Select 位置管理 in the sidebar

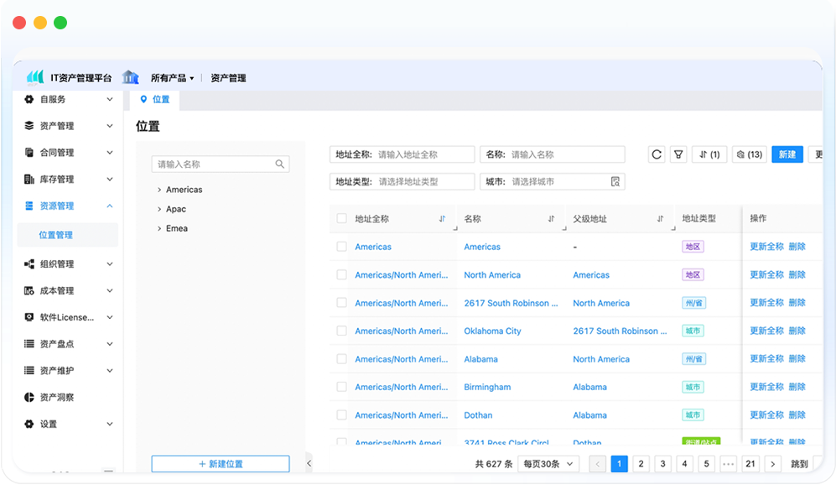(x=56, y=235)
